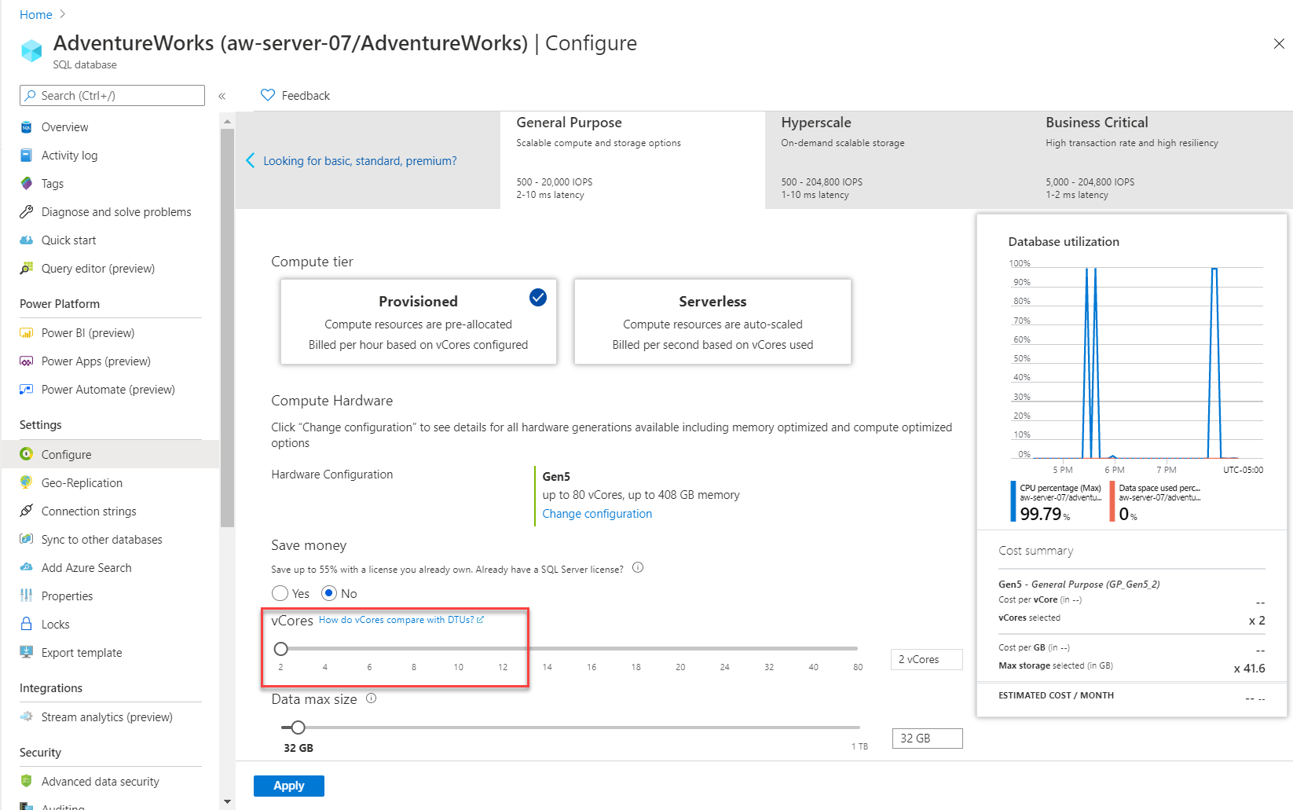Click the Add Azure Search icon
The width and height of the screenshot is (1293, 810).
[x=27, y=567]
